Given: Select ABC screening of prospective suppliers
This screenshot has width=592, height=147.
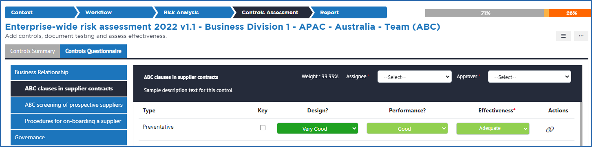Looking at the screenshot, I should coord(68,105).
